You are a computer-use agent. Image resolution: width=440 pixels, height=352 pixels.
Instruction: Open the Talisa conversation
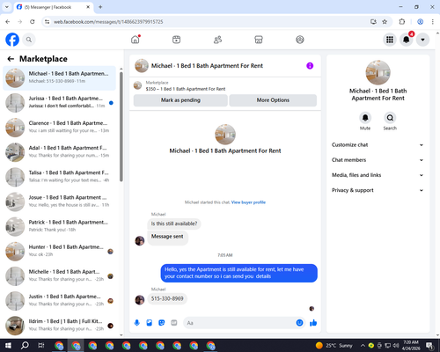point(59,177)
